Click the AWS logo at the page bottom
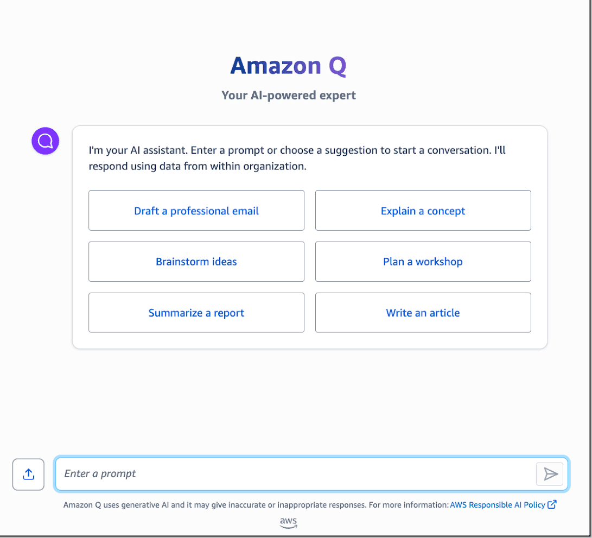Image resolution: width=592 pixels, height=538 pixels. 288,523
